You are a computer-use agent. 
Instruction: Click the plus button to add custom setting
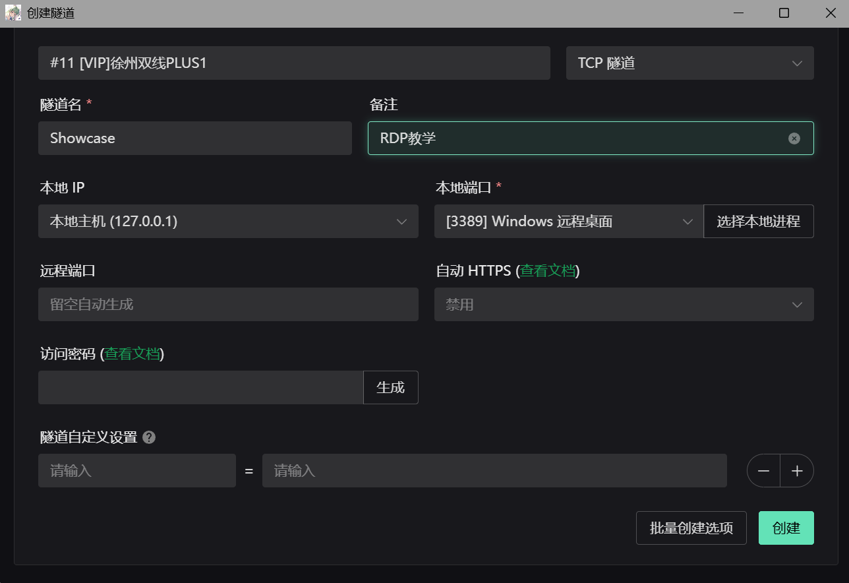[x=797, y=471]
